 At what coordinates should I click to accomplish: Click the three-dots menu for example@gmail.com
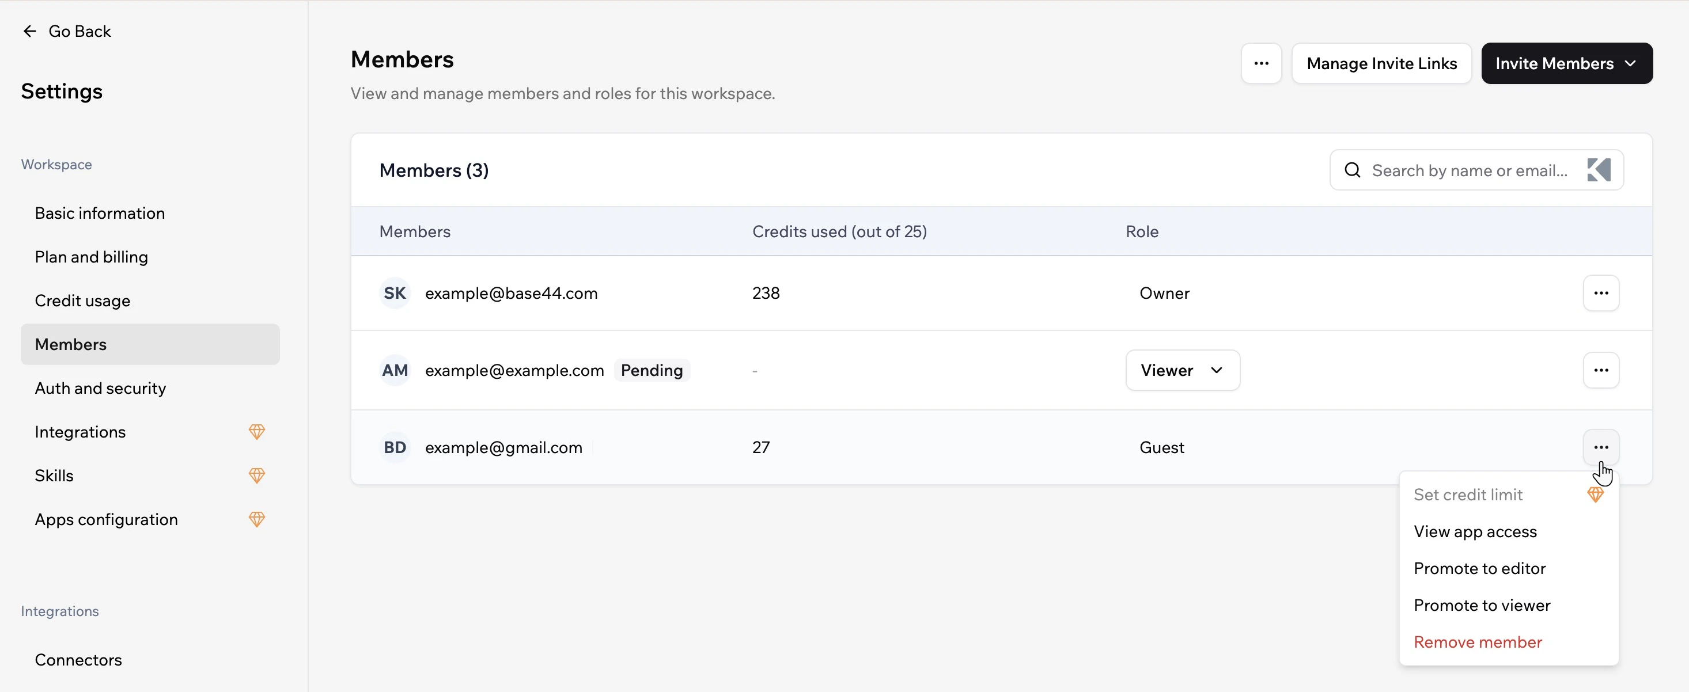tap(1600, 447)
